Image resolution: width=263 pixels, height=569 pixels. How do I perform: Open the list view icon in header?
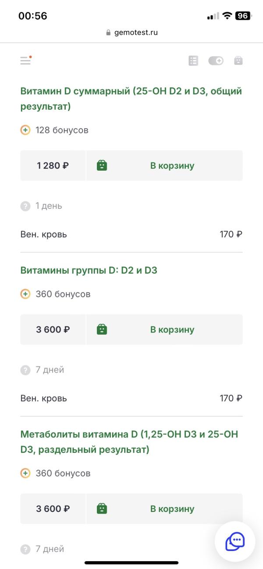tap(193, 61)
